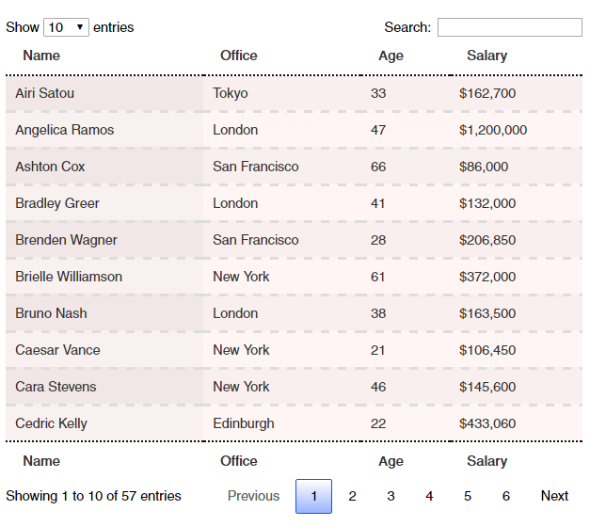Image resolution: width=590 pixels, height=526 pixels.
Task: Click into the Search input field
Action: pos(510,27)
